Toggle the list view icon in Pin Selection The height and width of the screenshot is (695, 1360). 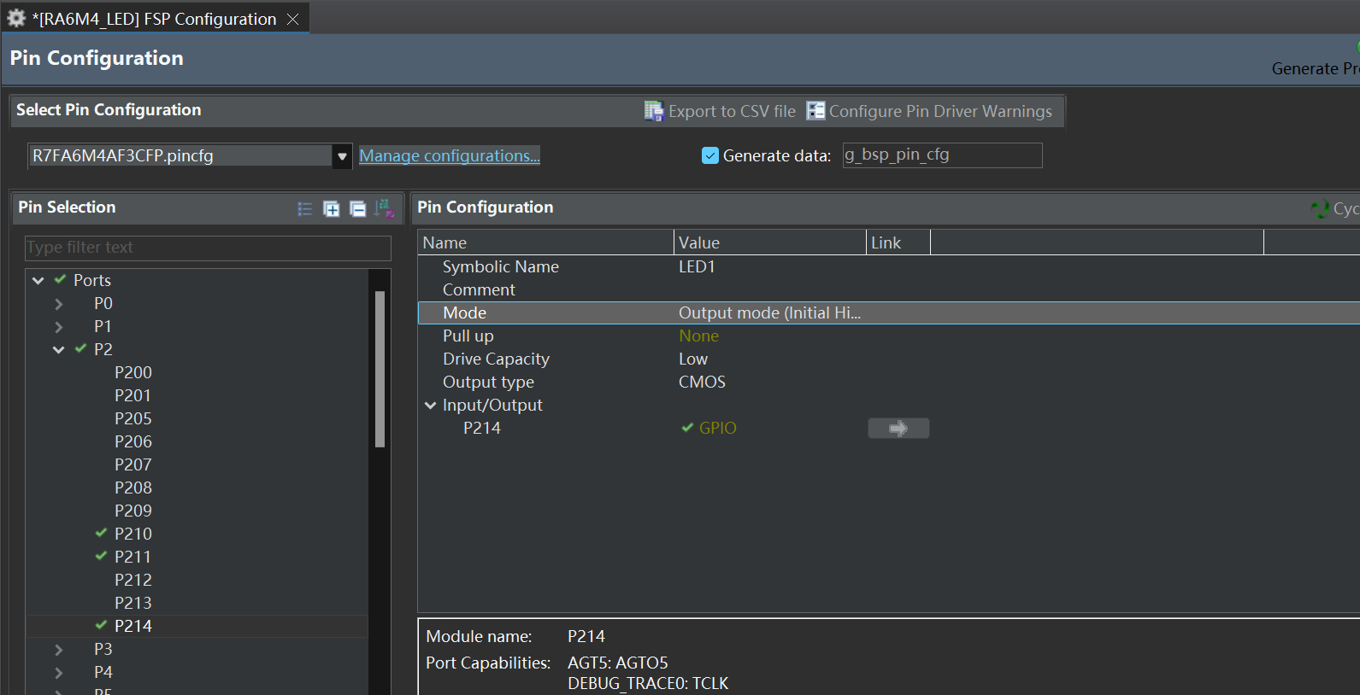[305, 208]
